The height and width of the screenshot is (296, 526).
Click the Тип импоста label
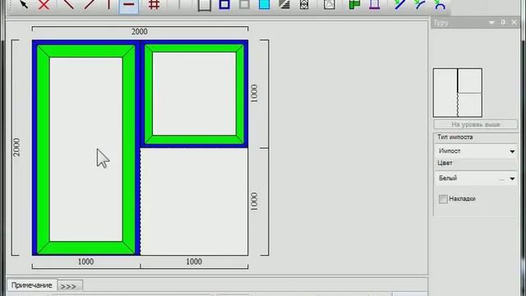tap(454, 137)
